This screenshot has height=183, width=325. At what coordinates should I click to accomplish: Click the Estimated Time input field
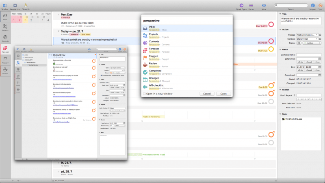pos(307,54)
